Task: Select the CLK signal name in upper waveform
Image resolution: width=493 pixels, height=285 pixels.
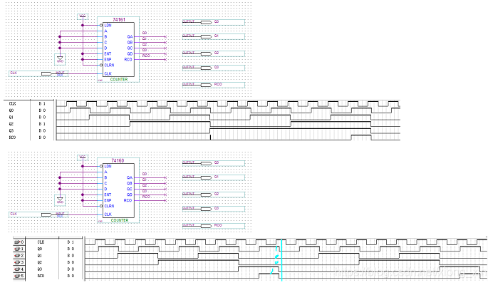Action: point(12,103)
